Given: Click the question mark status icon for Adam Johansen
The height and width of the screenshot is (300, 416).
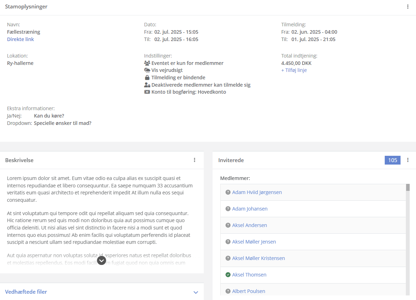Looking at the screenshot, I should [228, 209].
